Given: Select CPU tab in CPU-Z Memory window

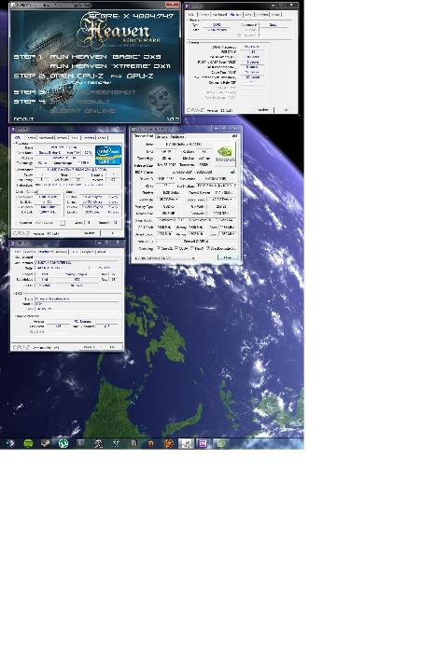Looking at the screenshot, I should [x=191, y=15].
